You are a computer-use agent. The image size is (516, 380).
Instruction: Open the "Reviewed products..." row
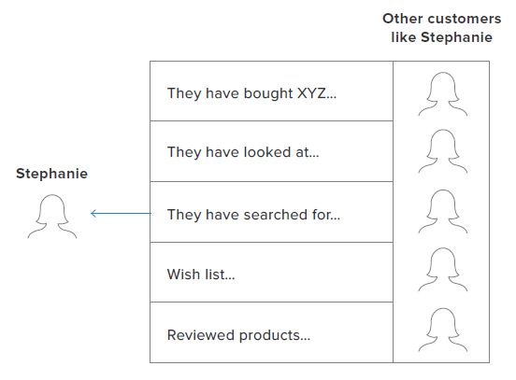(271, 332)
